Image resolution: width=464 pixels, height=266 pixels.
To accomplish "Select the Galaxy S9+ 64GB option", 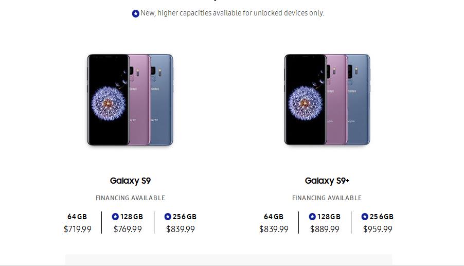I will pos(274,223).
